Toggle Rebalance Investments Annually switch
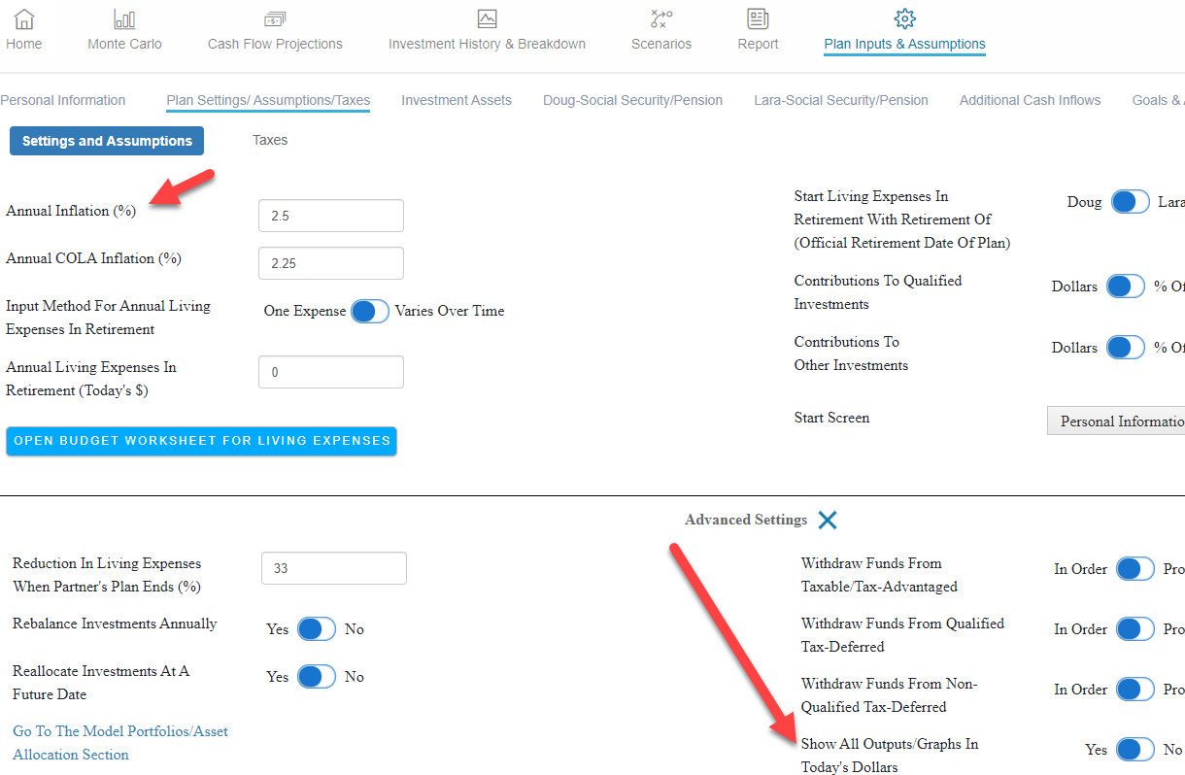 click(x=317, y=629)
